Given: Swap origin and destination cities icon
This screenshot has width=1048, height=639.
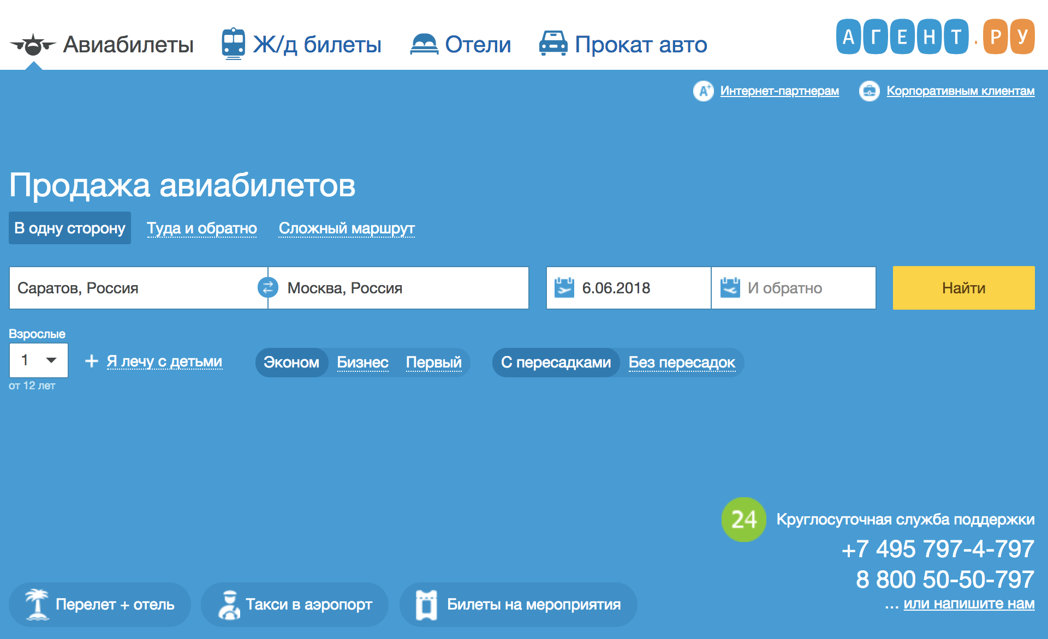Looking at the screenshot, I should [x=268, y=287].
